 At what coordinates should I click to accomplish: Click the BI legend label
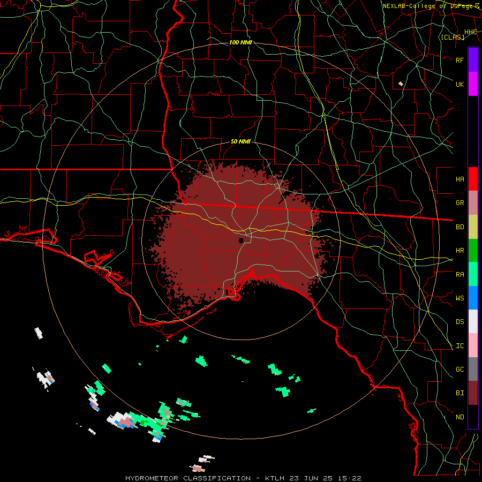tap(460, 393)
